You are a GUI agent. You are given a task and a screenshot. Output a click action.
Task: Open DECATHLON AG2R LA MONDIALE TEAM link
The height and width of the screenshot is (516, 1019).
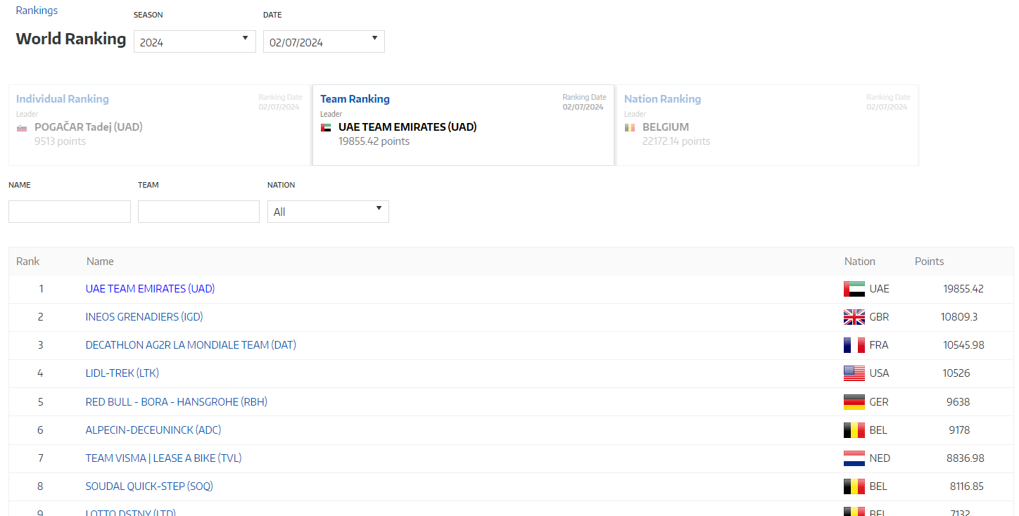[x=191, y=345]
